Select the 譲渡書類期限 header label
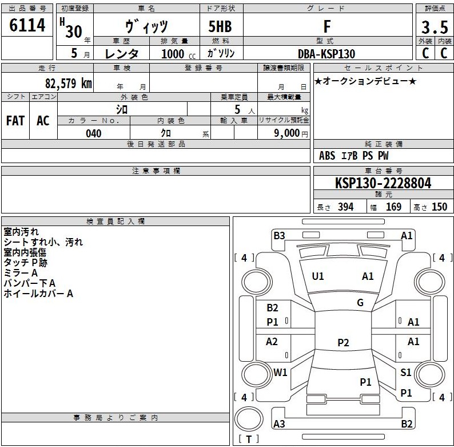454x447 pixels. pyautogui.click(x=284, y=68)
